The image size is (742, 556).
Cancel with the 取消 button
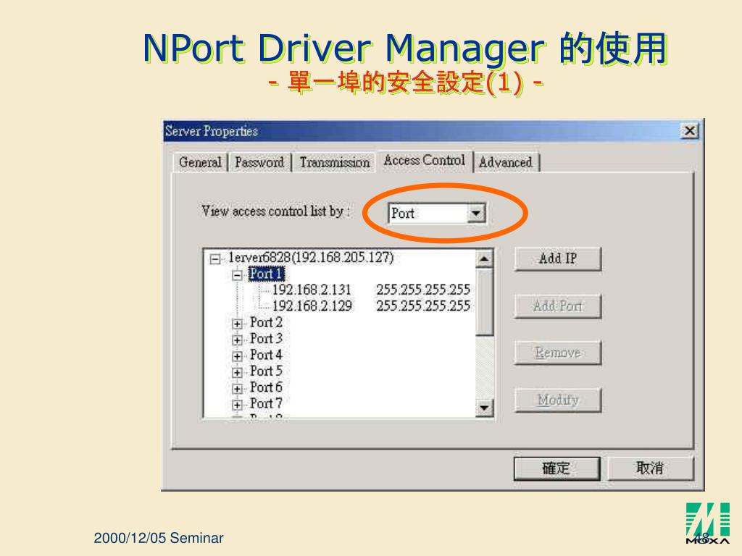[650, 468]
